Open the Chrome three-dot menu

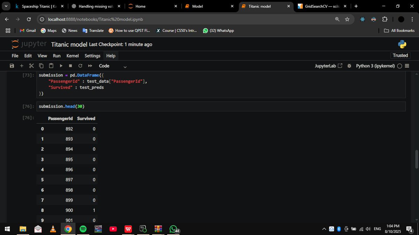point(412,19)
